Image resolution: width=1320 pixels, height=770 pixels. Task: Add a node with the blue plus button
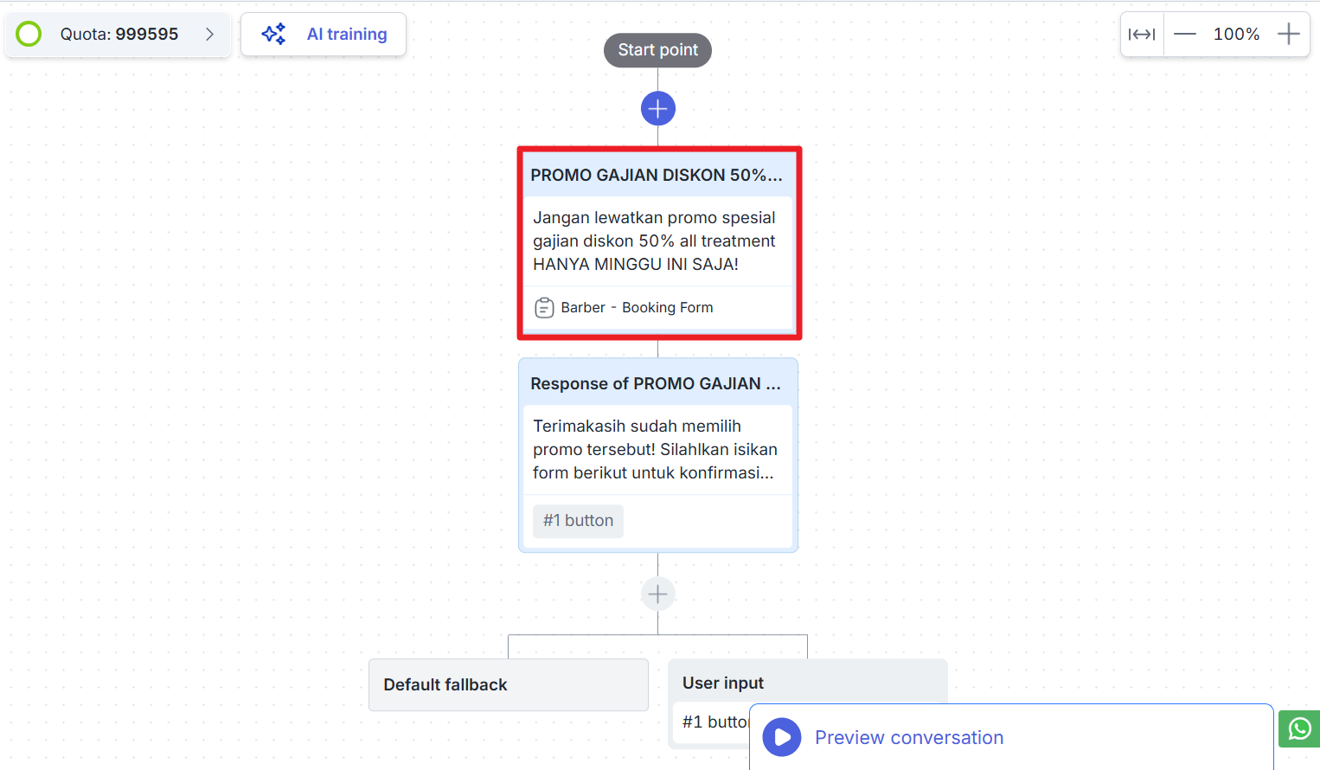[x=658, y=109]
